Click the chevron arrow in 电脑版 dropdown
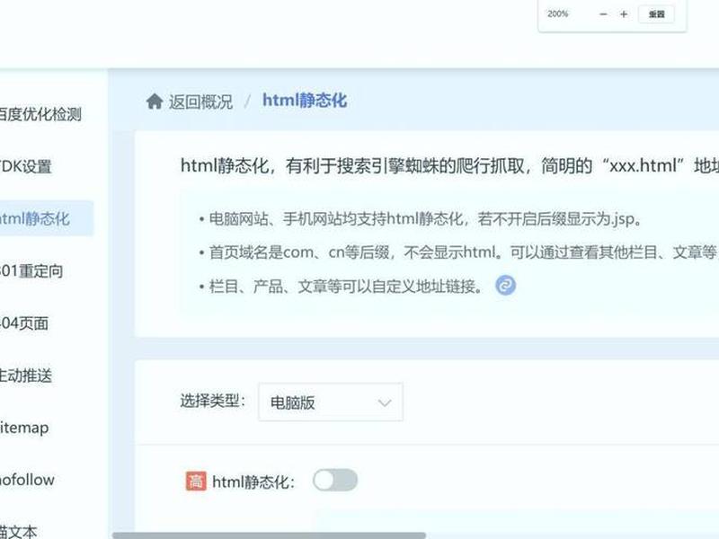This screenshot has height=539, width=719. click(385, 402)
